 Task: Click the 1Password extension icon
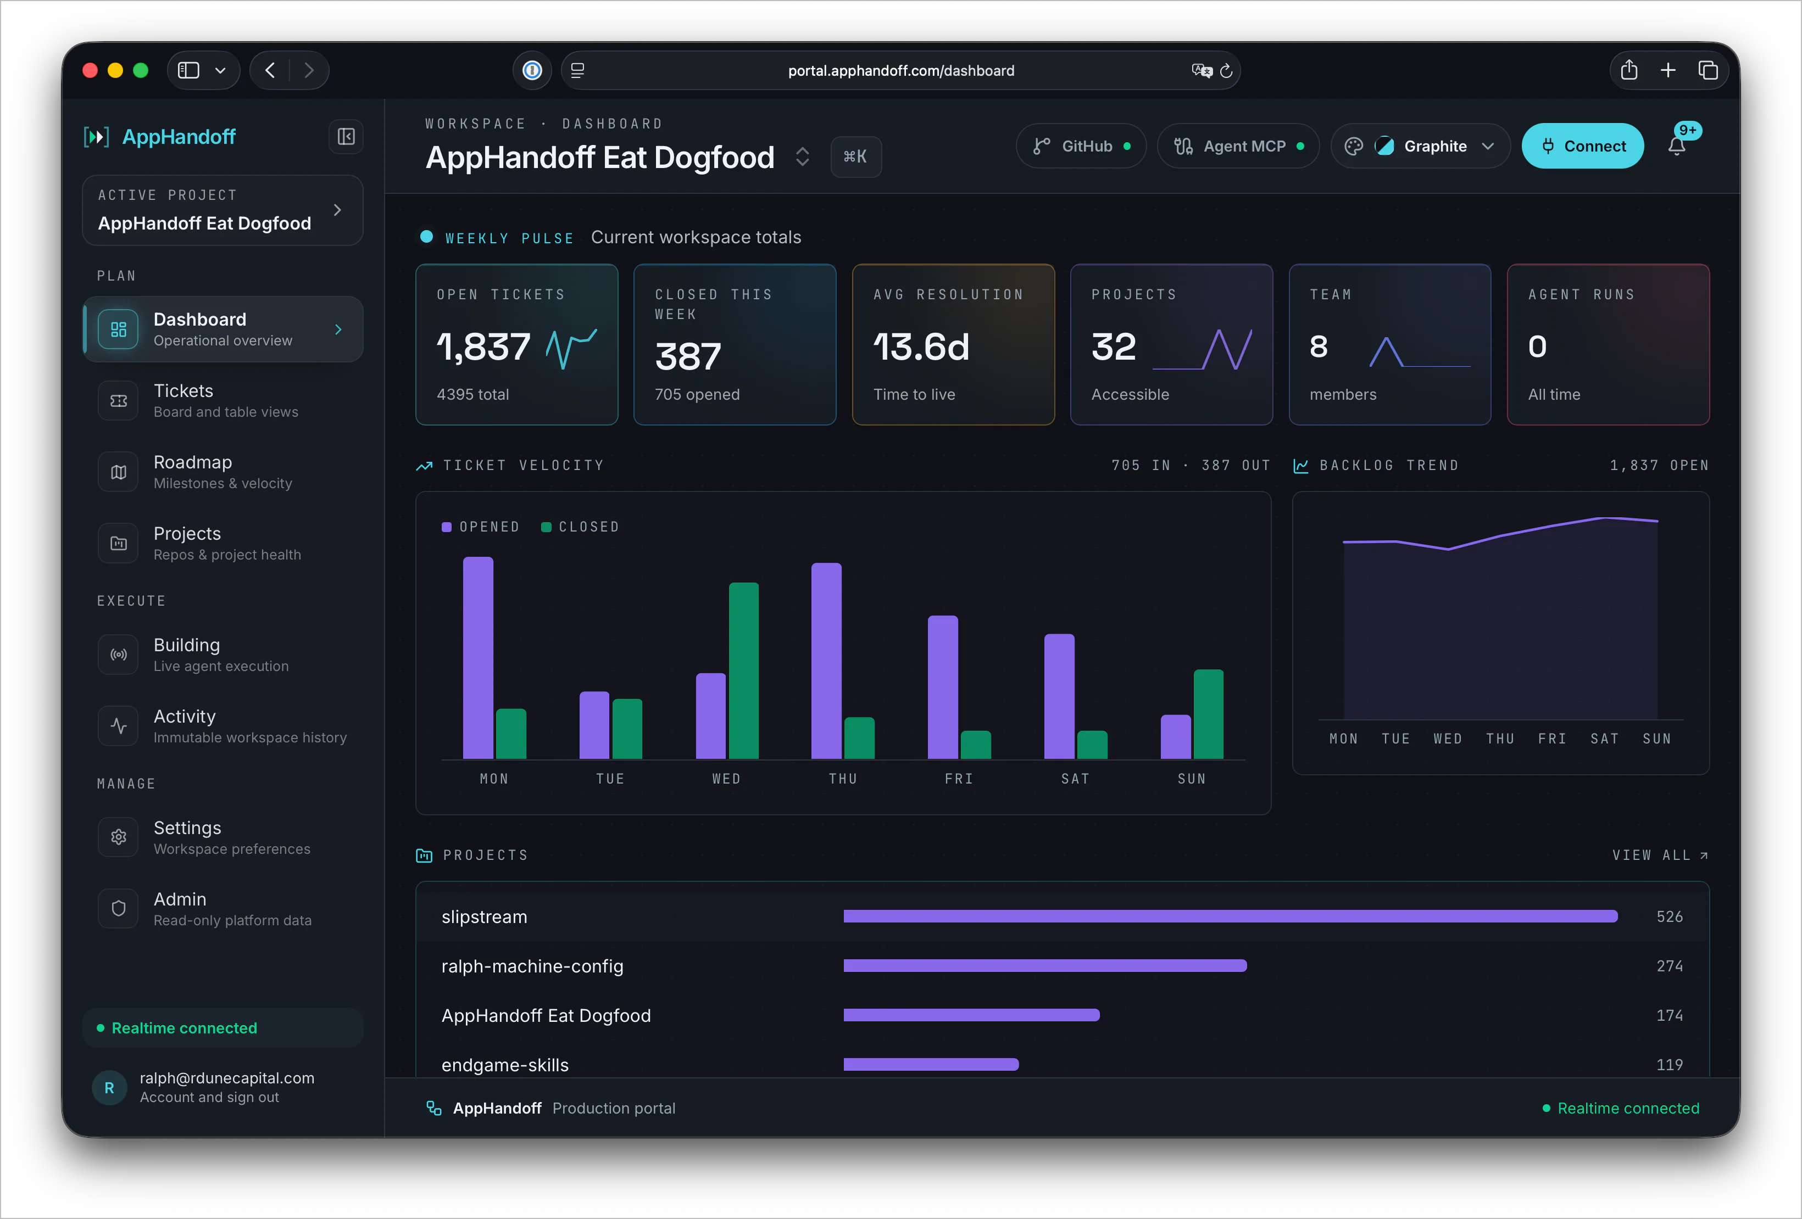(x=532, y=70)
